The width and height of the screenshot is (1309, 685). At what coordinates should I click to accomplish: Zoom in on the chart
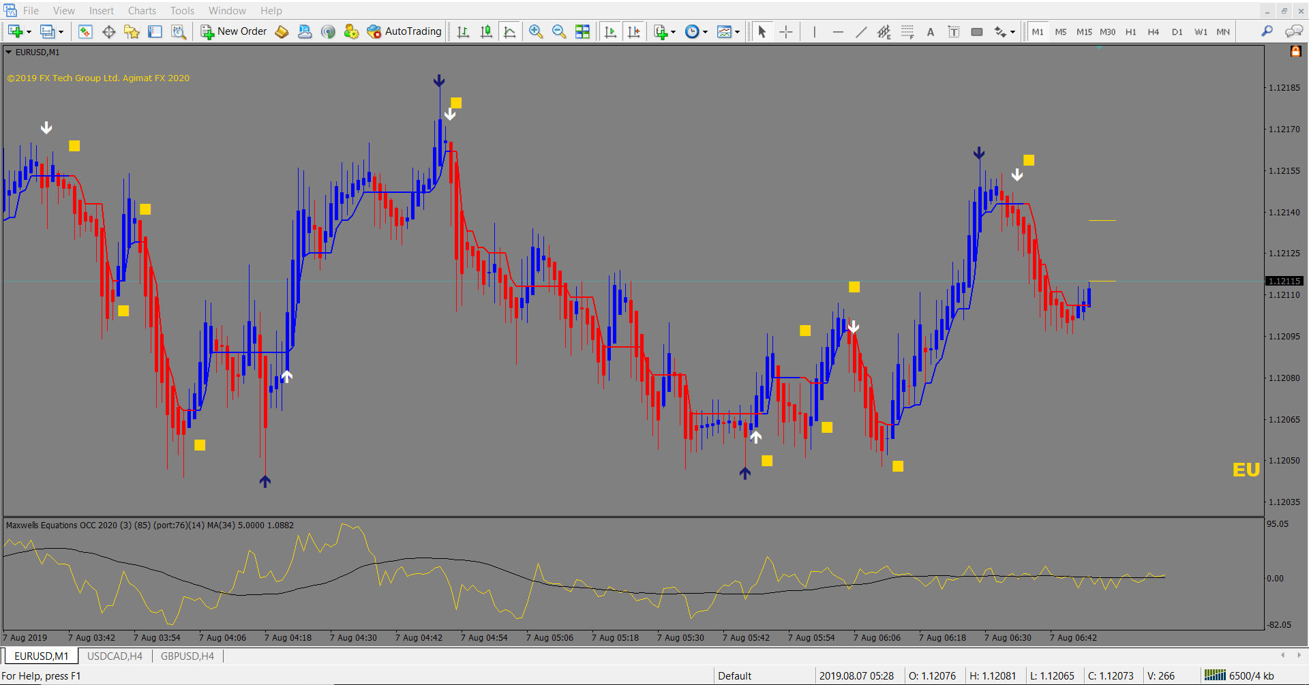[536, 31]
